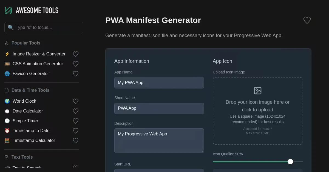Click the heart icon beside World Clock

coord(76,101)
